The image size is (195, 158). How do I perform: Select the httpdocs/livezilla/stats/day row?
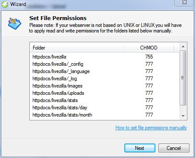pyautogui.click(x=105, y=108)
